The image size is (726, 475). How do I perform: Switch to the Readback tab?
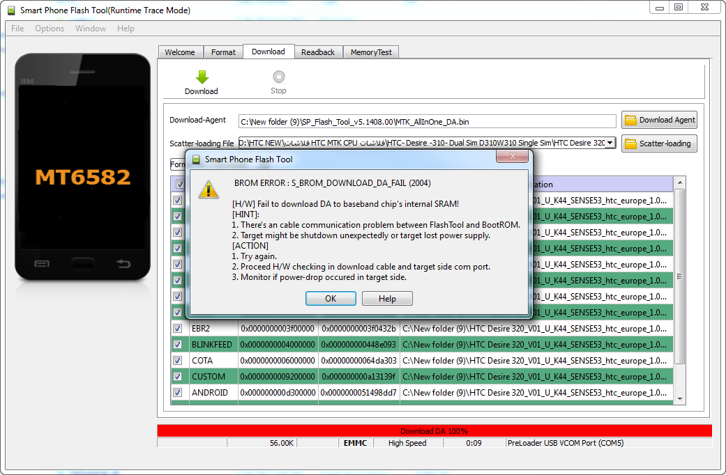point(318,52)
